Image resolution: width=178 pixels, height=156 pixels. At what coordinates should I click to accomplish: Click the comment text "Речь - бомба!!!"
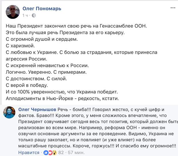(x=74, y=110)
